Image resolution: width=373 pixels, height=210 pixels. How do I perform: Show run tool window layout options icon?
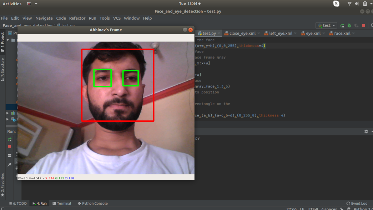point(10,155)
